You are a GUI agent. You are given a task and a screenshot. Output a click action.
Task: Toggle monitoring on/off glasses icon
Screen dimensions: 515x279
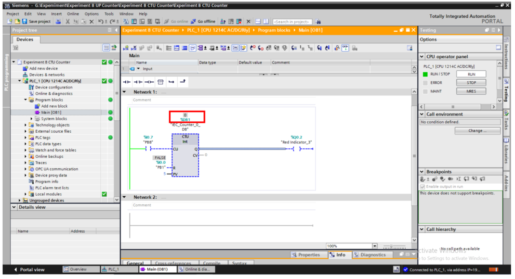[x=345, y=48]
